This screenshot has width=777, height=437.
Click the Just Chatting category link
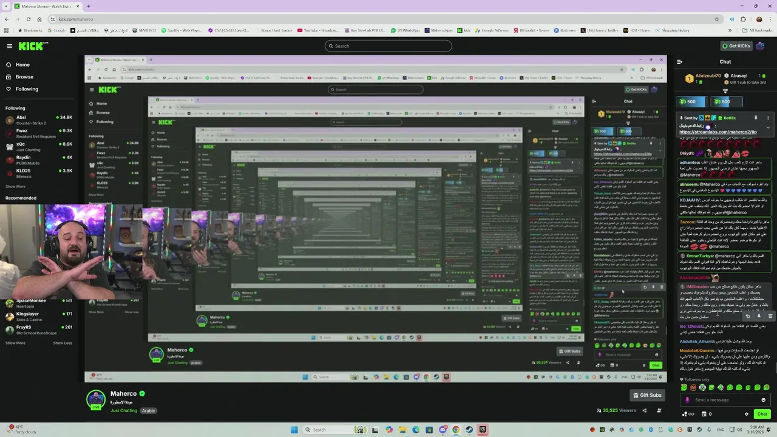coord(124,410)
